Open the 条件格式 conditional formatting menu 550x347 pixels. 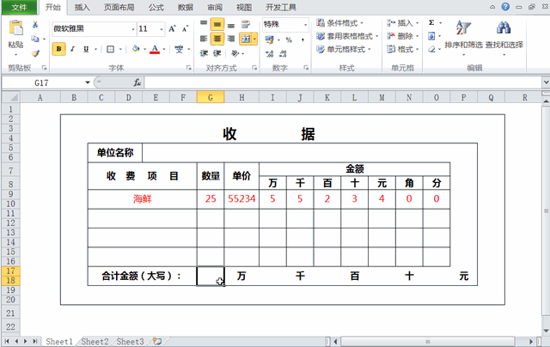pyautogui.click(x=339, y=23)
